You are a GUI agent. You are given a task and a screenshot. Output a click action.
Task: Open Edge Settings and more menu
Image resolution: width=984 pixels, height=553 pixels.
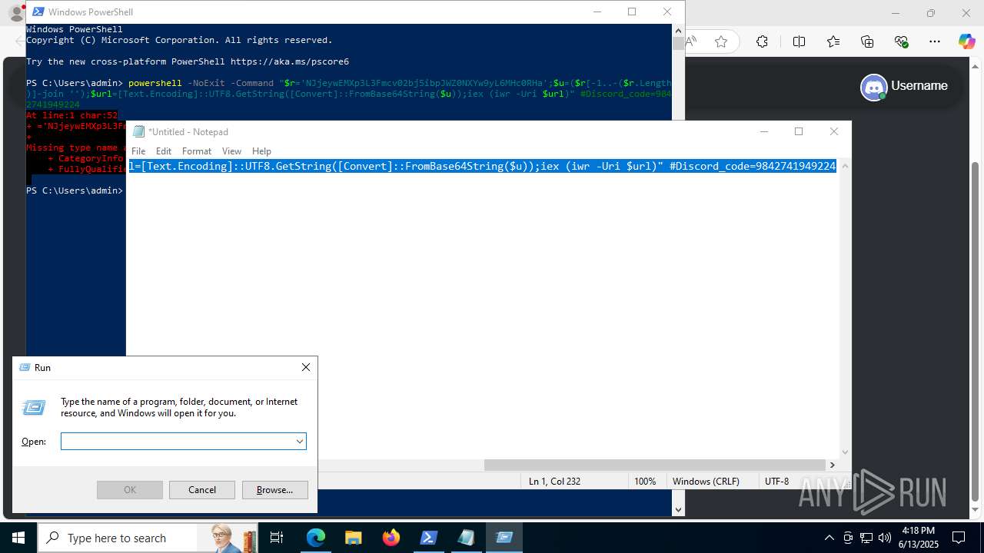[x=935, y=41]
